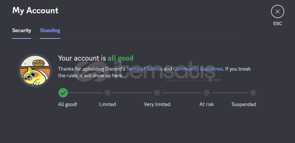The image size is (295, 143).
Task: Switch to the Security tab
Action: (22, 30)
